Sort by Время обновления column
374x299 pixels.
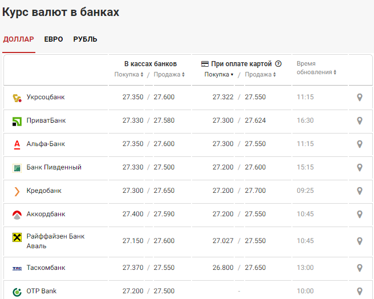click(316, 72)
